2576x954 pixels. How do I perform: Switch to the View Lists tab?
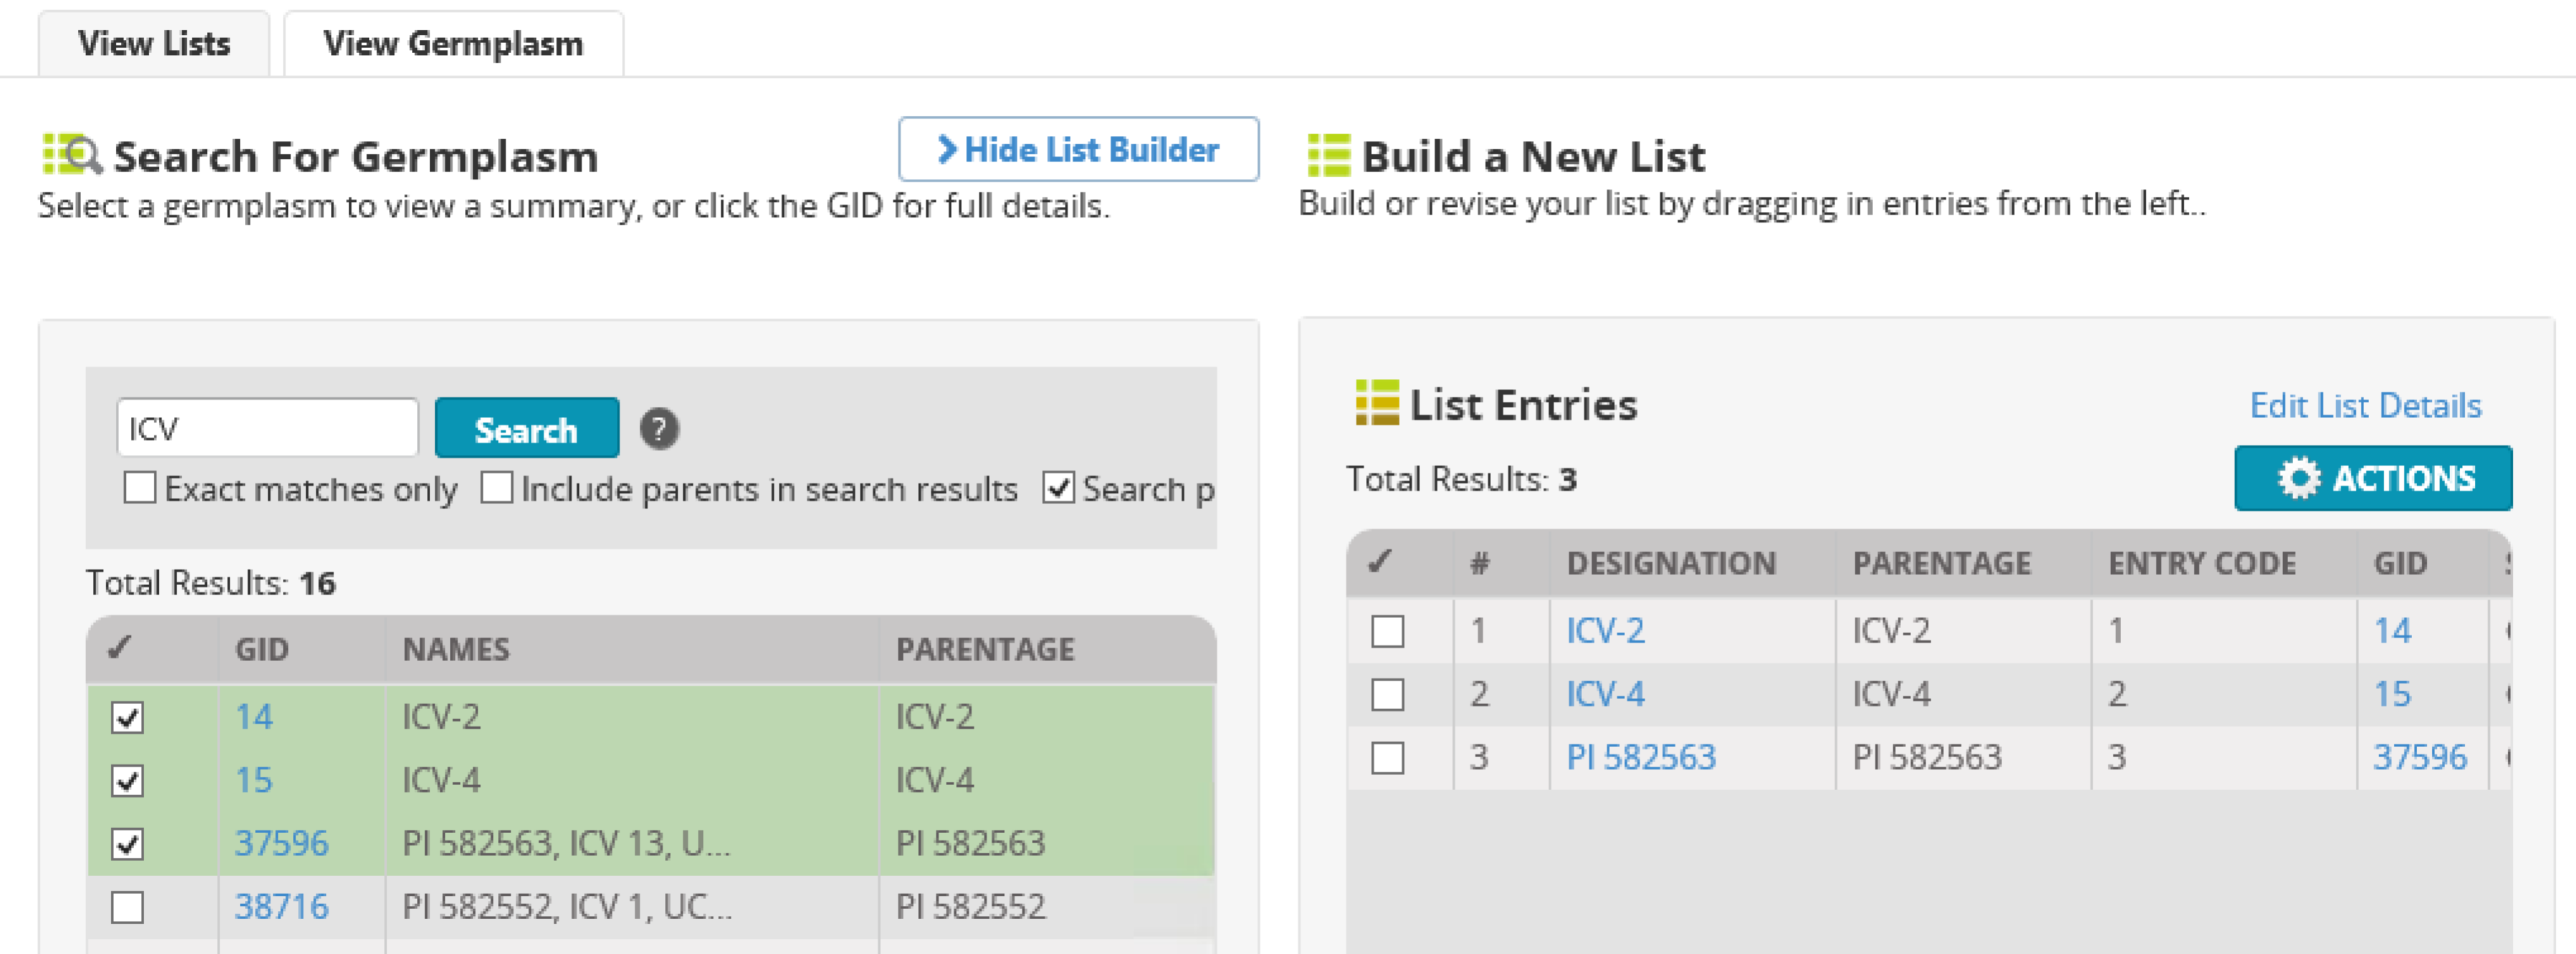pyautogui.click(x=154, y=44)
